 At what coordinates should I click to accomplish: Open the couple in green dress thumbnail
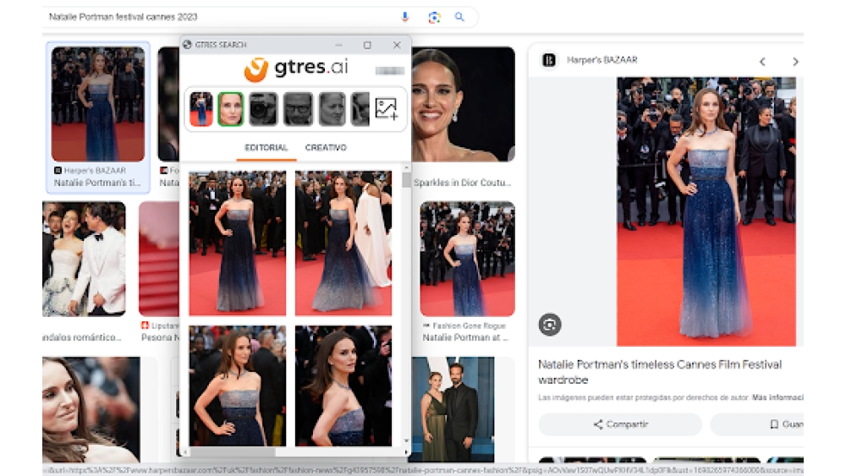tap(453, 409)
